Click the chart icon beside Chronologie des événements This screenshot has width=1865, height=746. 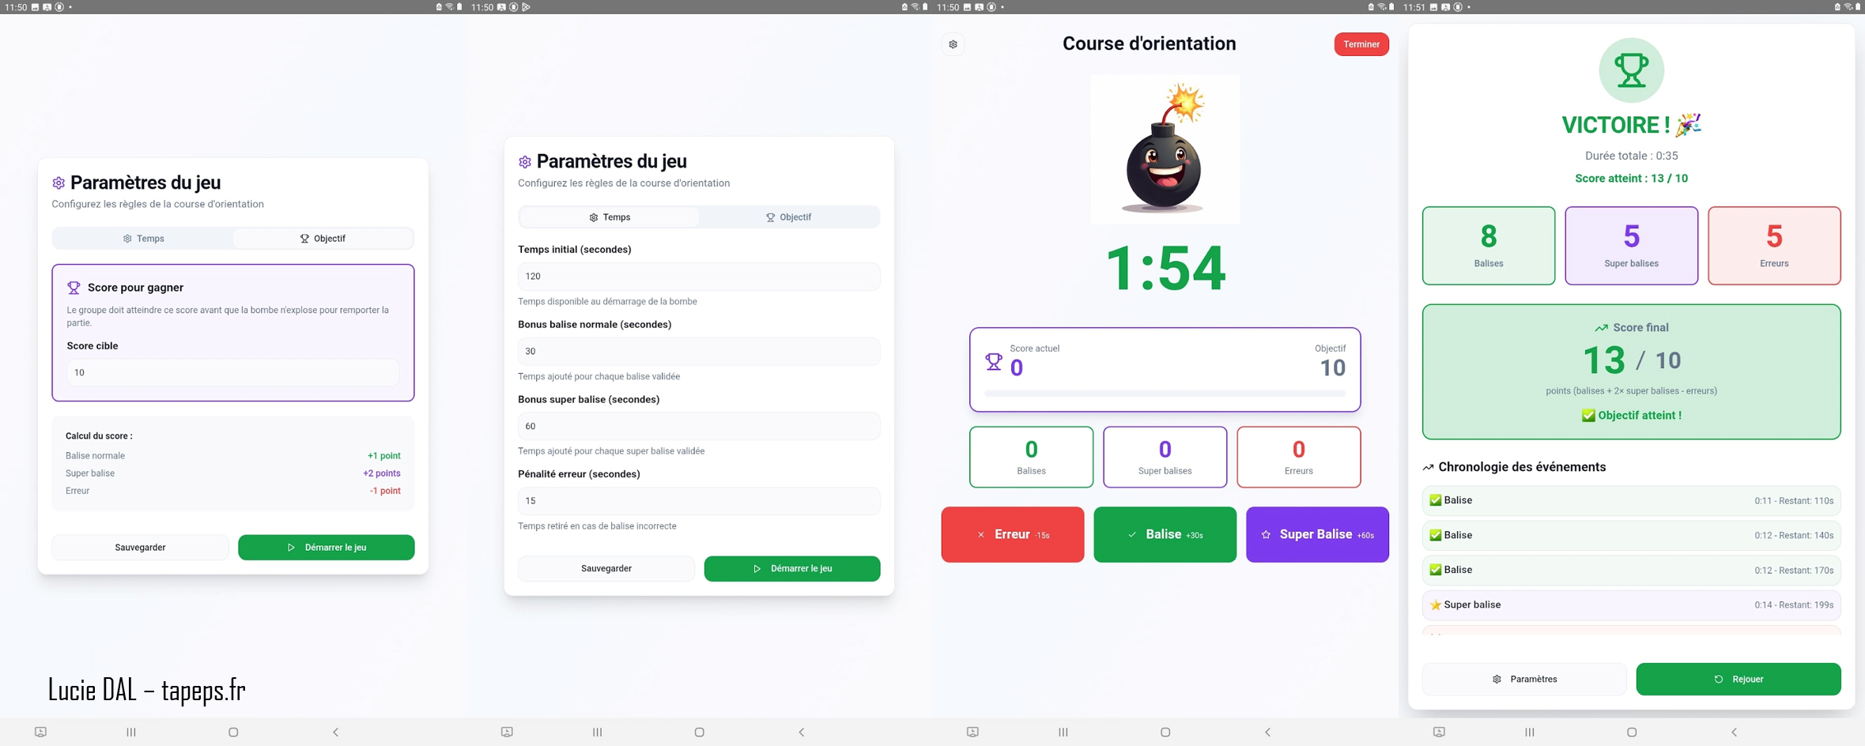1428,468
